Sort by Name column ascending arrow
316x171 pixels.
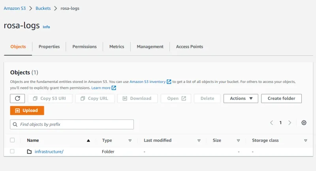[x=88, y=140]
